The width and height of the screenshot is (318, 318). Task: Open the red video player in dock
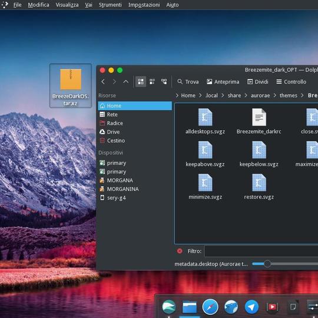click(x=272, y=307)
